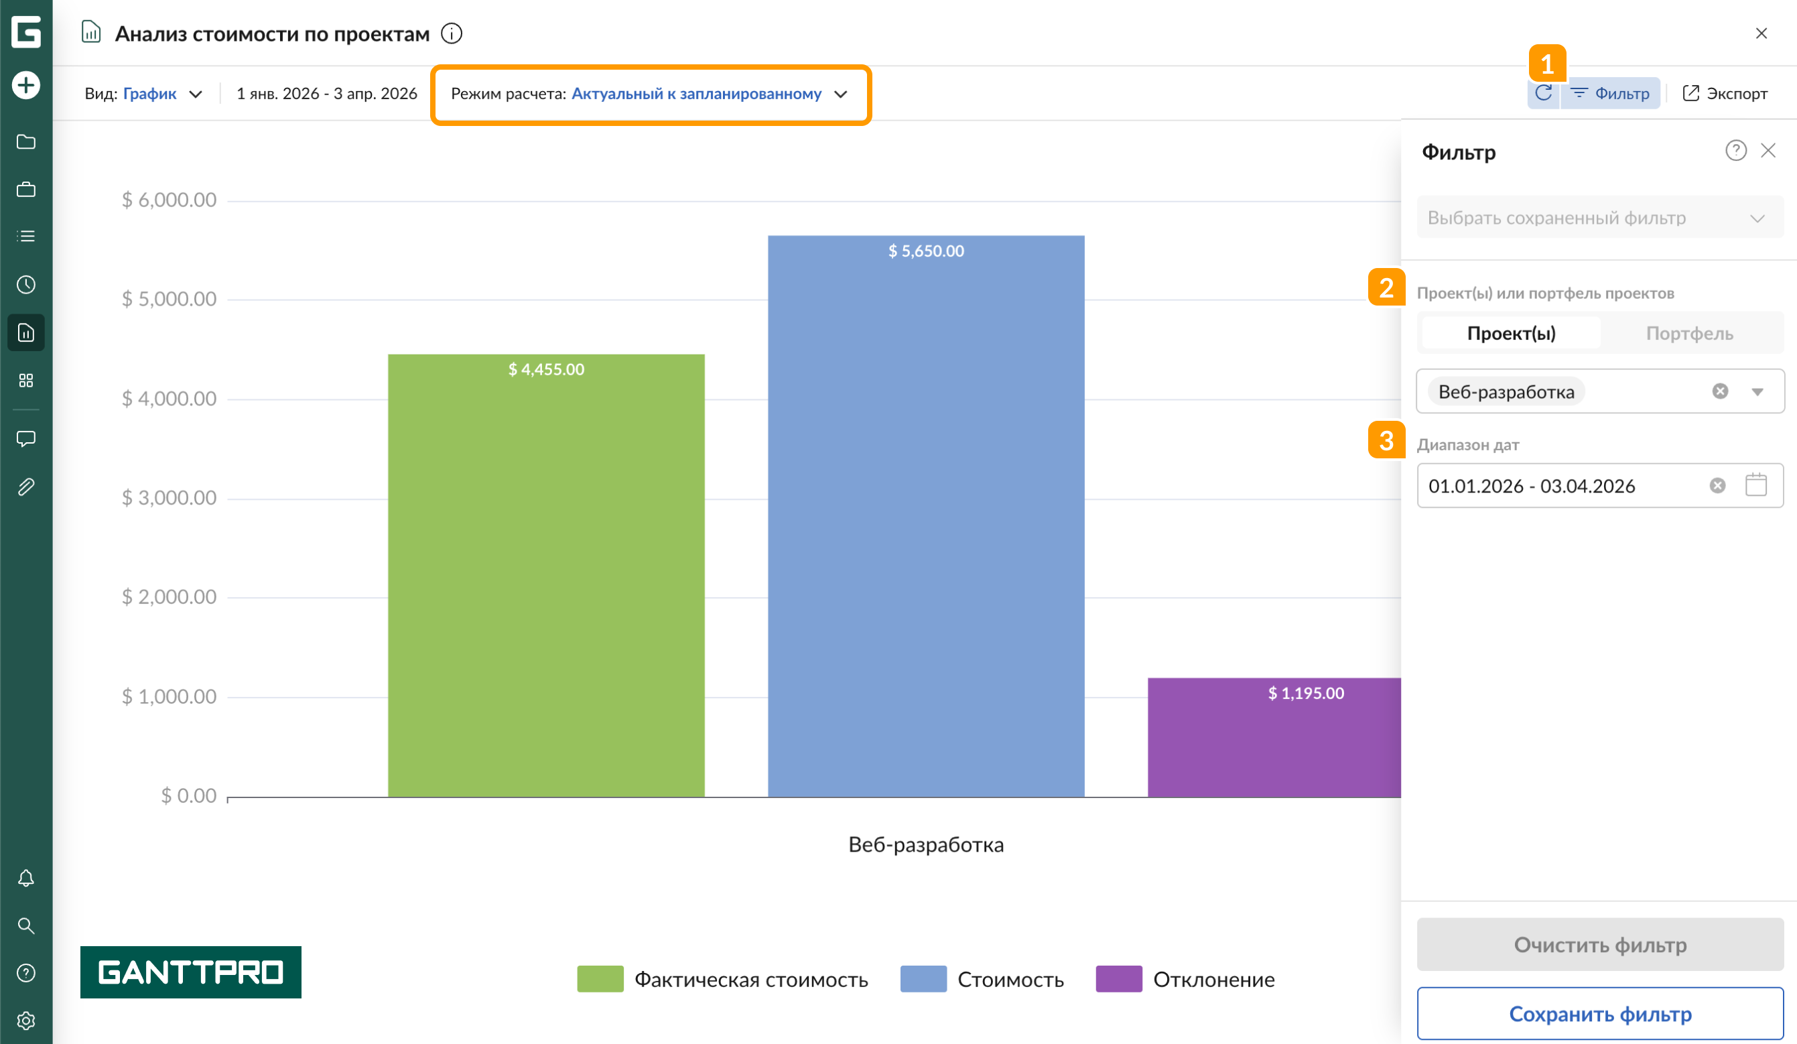Screen dimensions: 1797x1044
Task: Click the refresh icon beside Фильтр
Action: point(1543,93)
